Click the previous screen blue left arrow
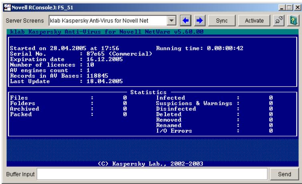 pos(185,20)
